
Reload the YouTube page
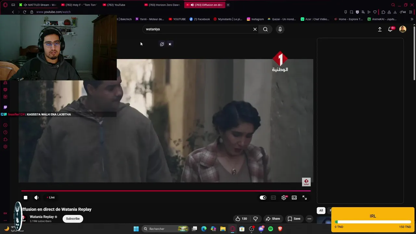[24, 12]
